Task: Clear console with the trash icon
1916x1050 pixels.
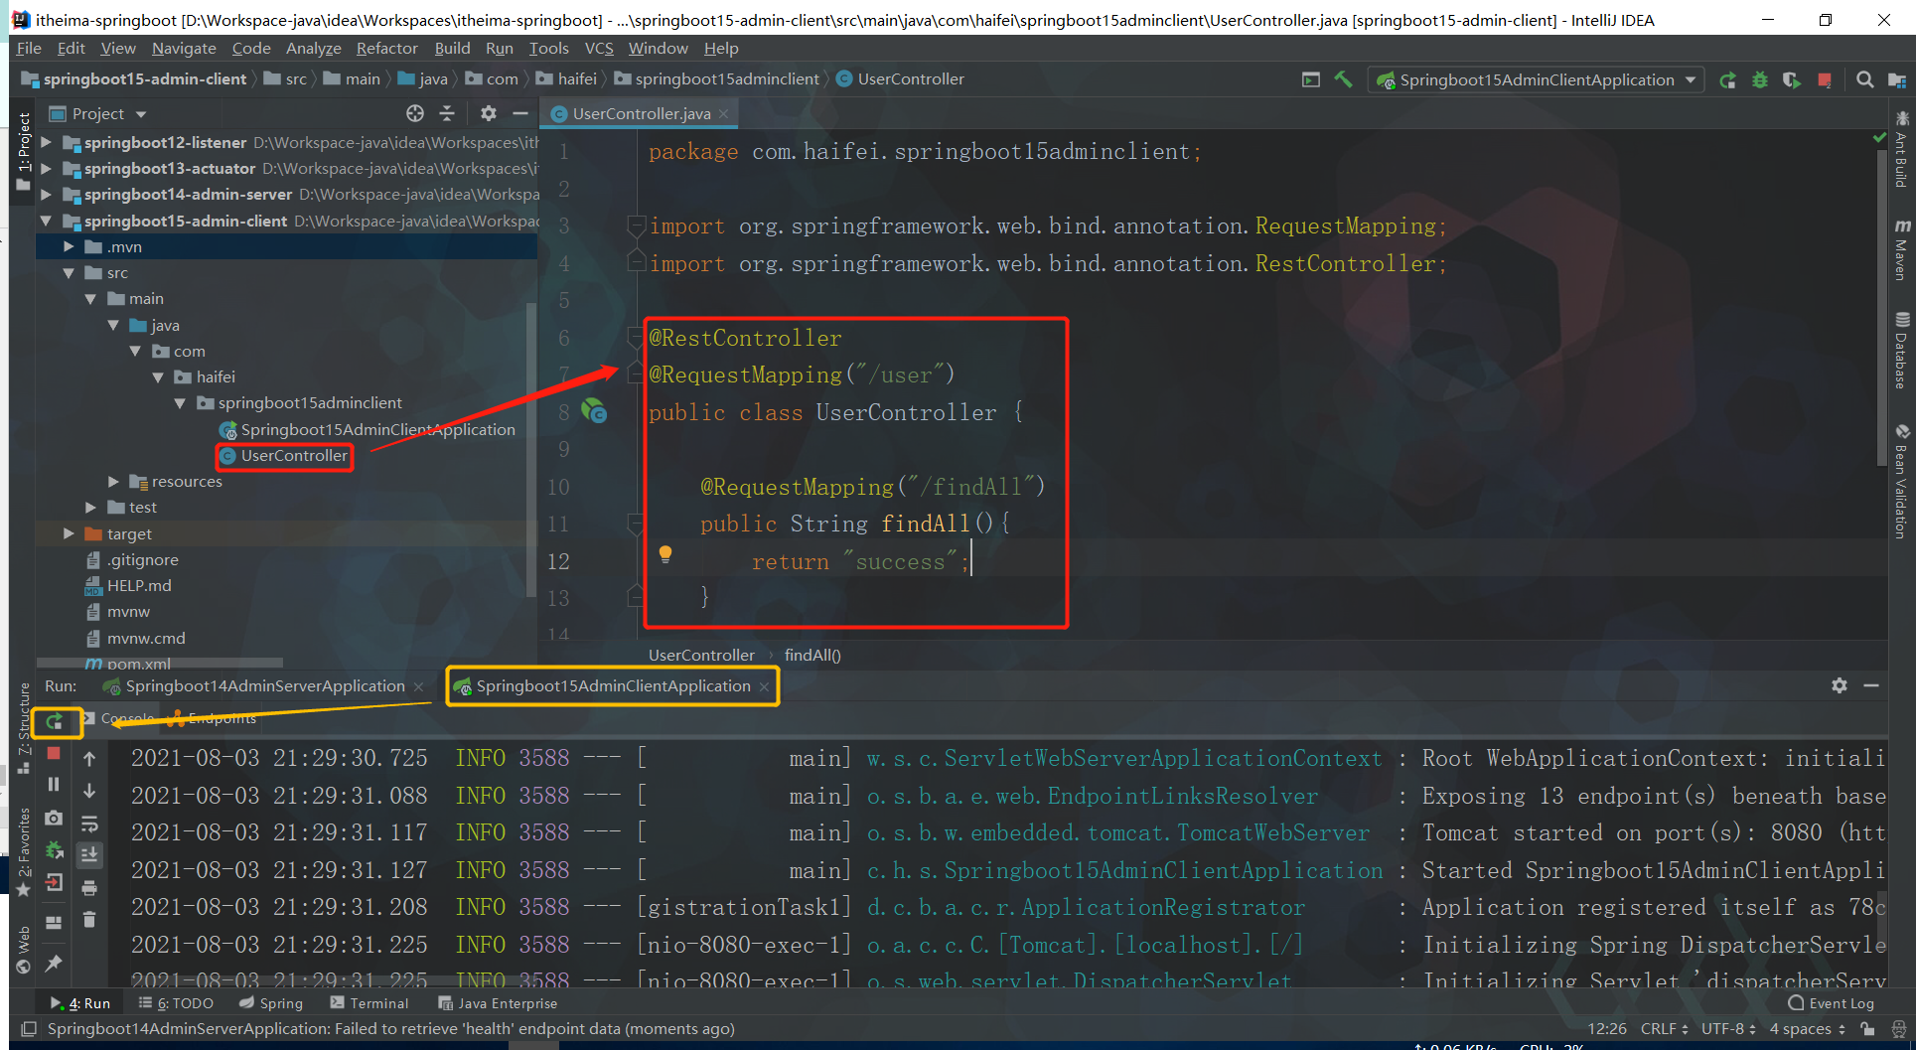Action: pyautogui.click(x=89, y=920)
